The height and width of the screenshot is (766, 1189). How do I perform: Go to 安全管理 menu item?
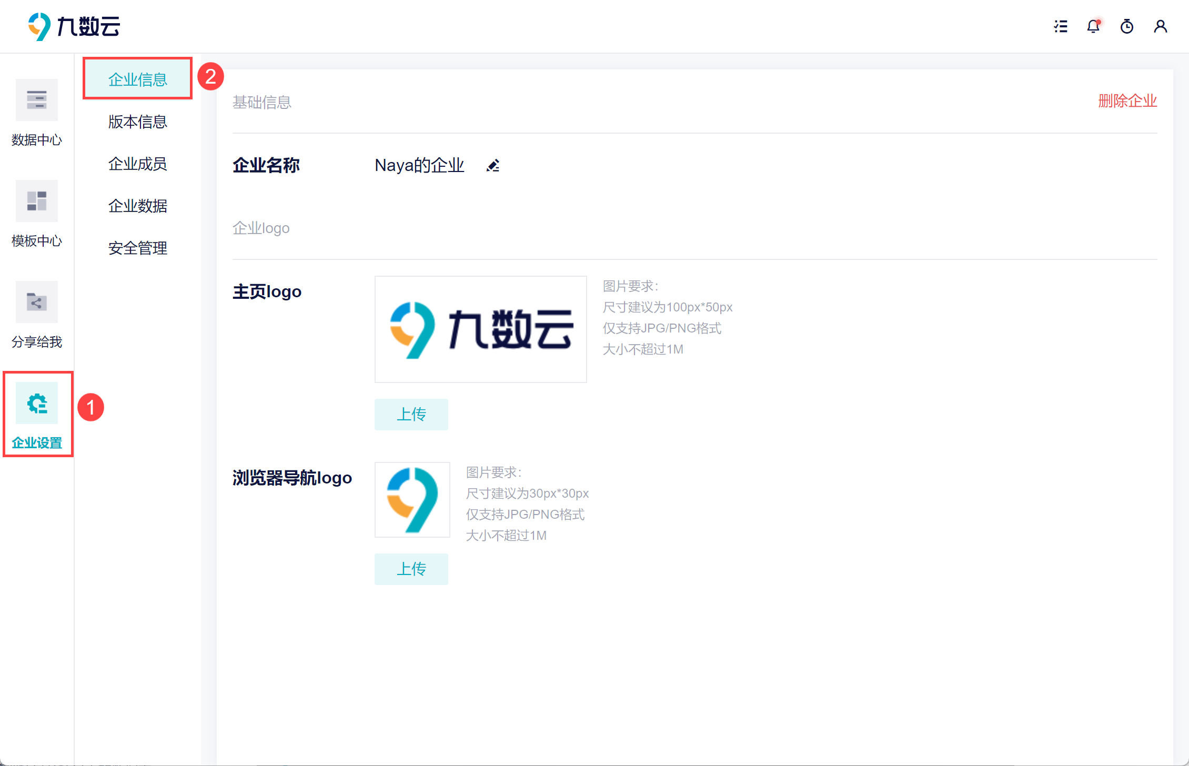[x=137, y=248]
